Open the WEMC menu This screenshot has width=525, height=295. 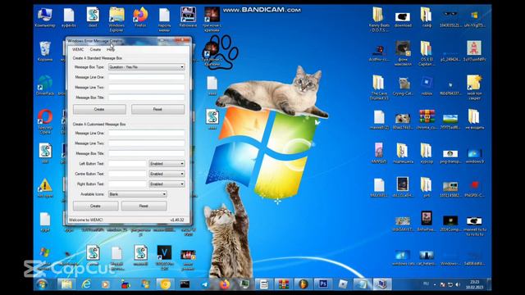[78, 49]
